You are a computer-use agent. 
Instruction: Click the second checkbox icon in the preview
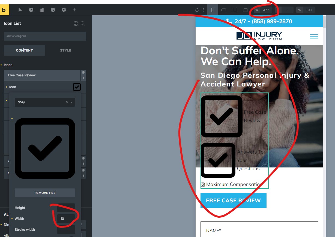pyautogui.click(x=218, y=160)
